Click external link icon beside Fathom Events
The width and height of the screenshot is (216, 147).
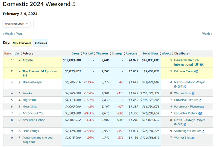click(197, 71)
